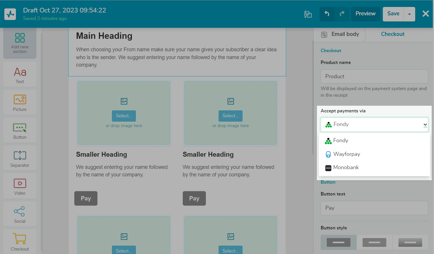The width and height of the screenshot is (434, 254).
Task: Open the design styles brush icon
Action: coord(308,14)
